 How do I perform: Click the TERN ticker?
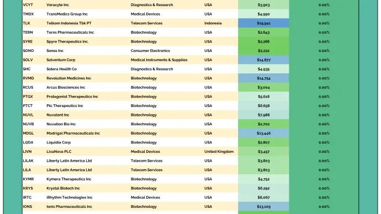[x=28, y=33]
